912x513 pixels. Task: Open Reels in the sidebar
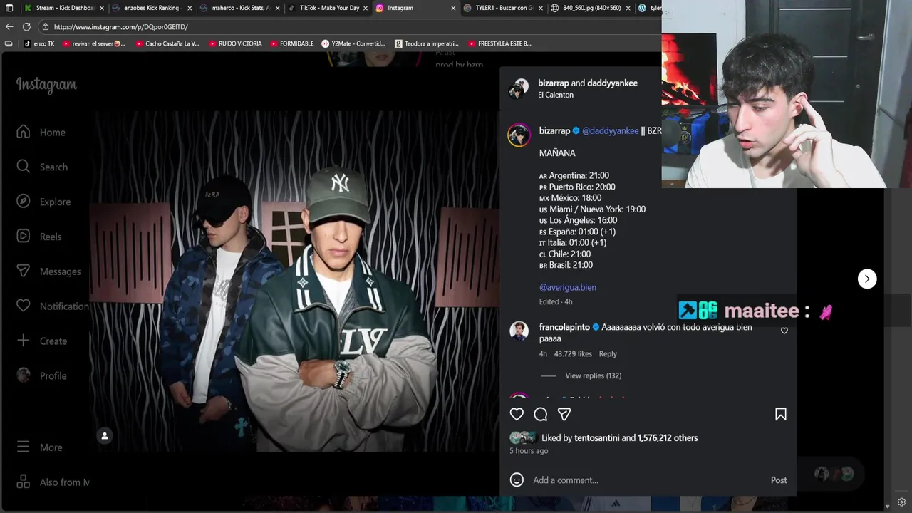click(x=38, y=237)
